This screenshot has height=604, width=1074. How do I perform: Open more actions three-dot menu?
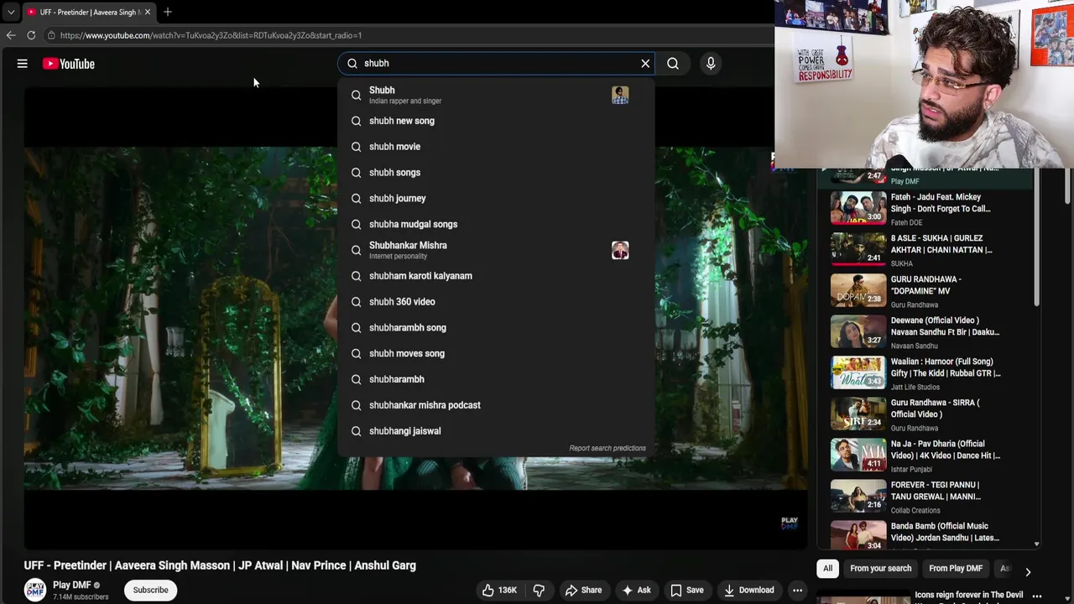tap(798, 590)
